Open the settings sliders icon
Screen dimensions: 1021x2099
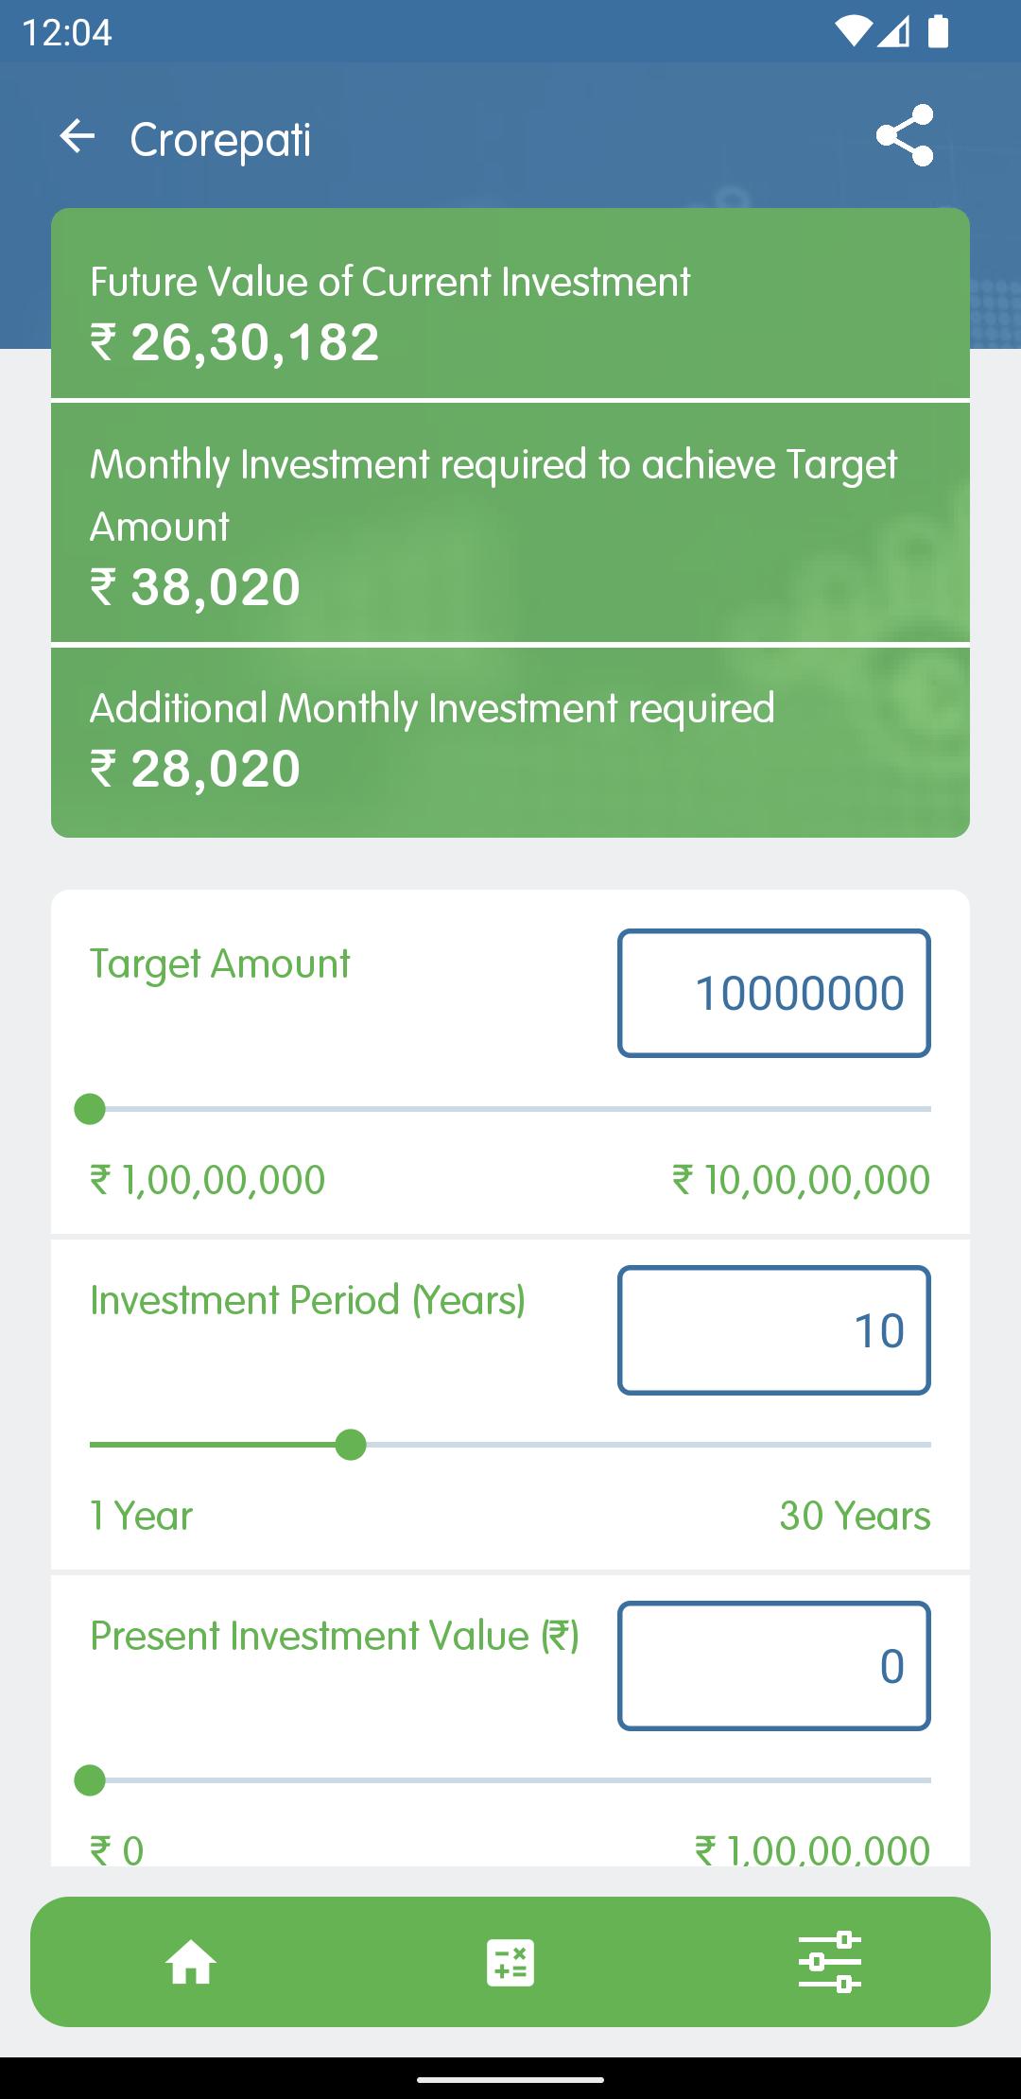click(830, 1962)
